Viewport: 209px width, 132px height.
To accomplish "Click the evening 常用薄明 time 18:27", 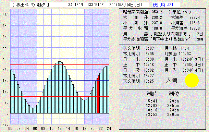I will (x=149, y=75).
